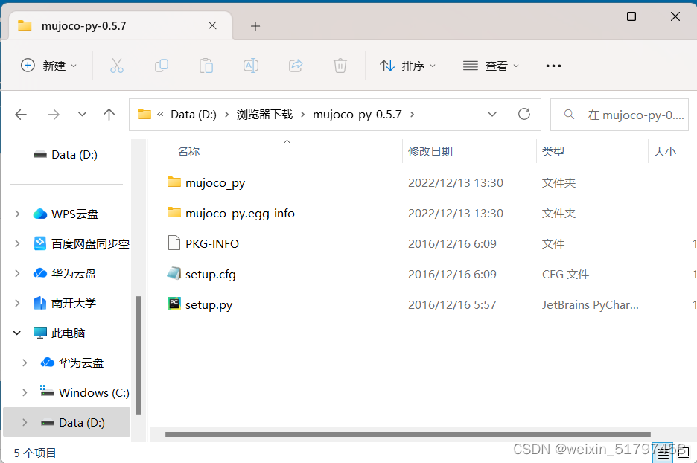Viewport: 697px width, 463px height.
Task: Expand the address bar history dropdown
Action: (x=492, y=114)
